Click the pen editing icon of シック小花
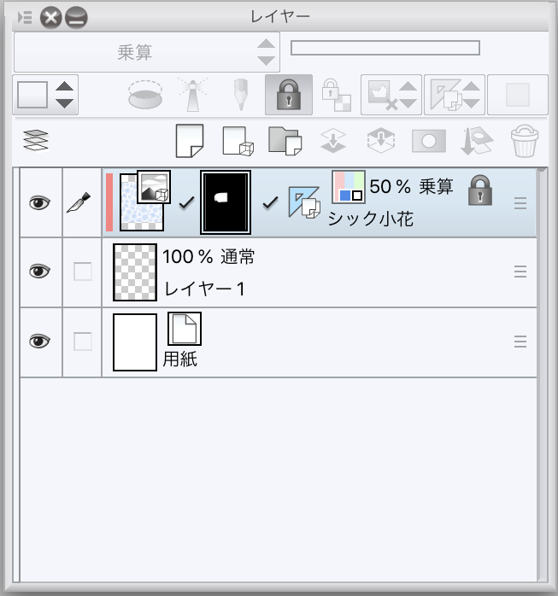This screenshot has width=558, height=596. (79, 202)
